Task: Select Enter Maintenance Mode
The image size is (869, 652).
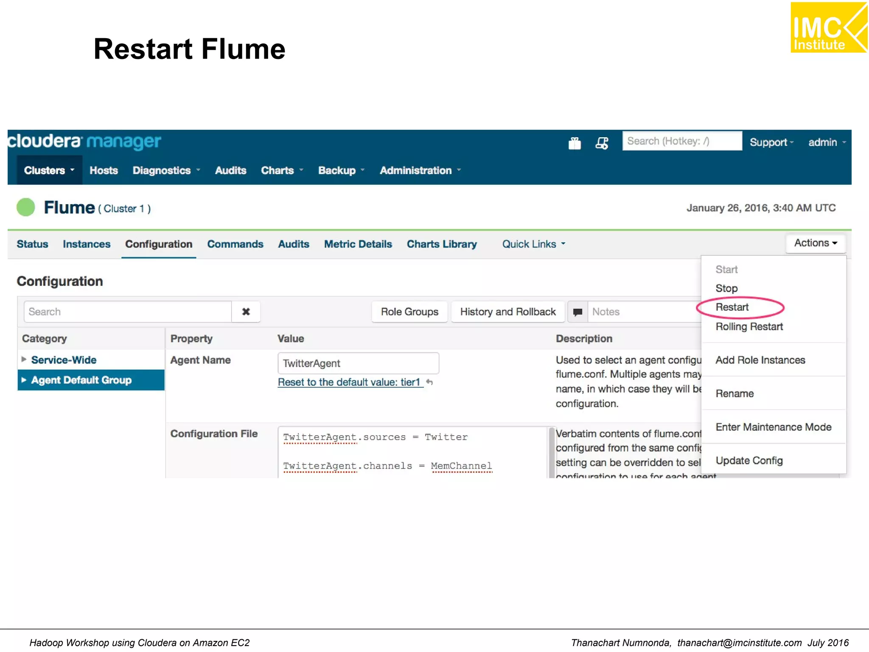Action: (x=773, y=427)
